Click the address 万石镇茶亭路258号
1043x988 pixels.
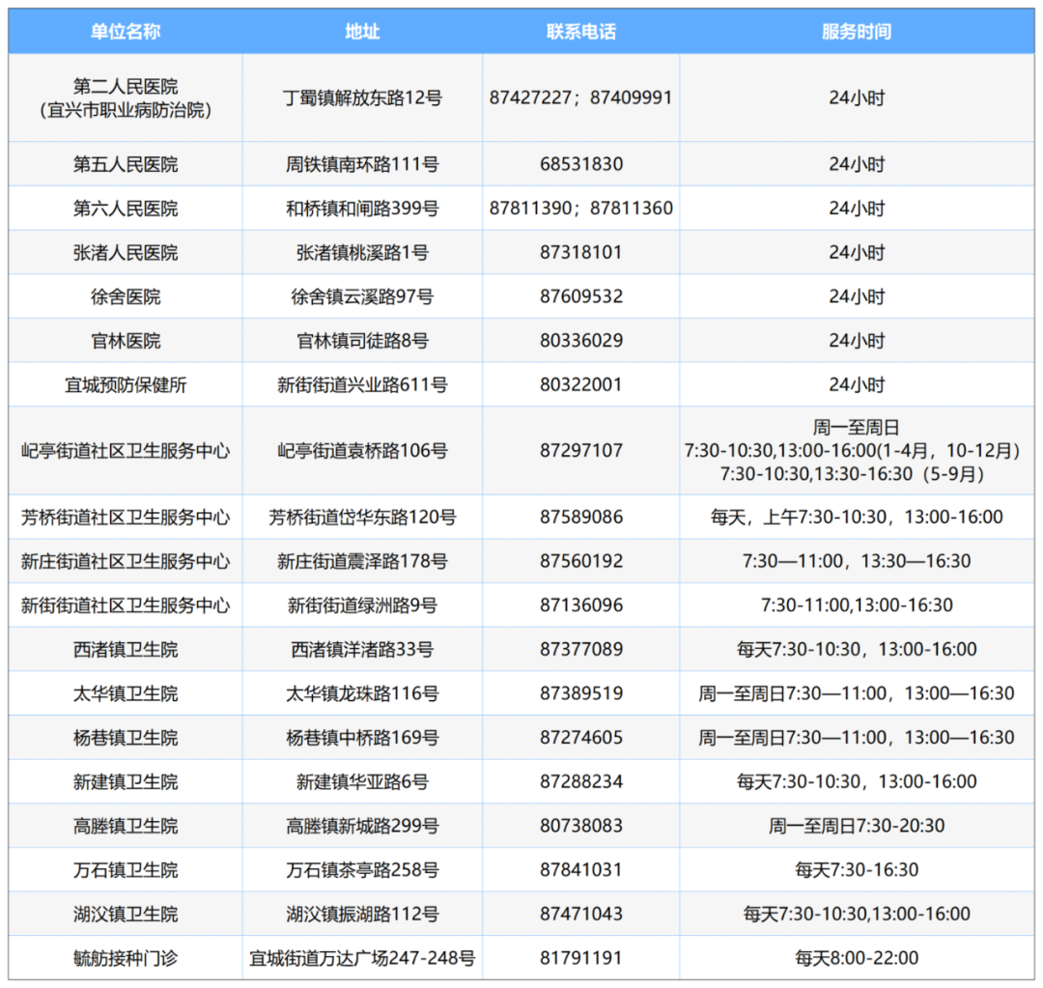362,870
